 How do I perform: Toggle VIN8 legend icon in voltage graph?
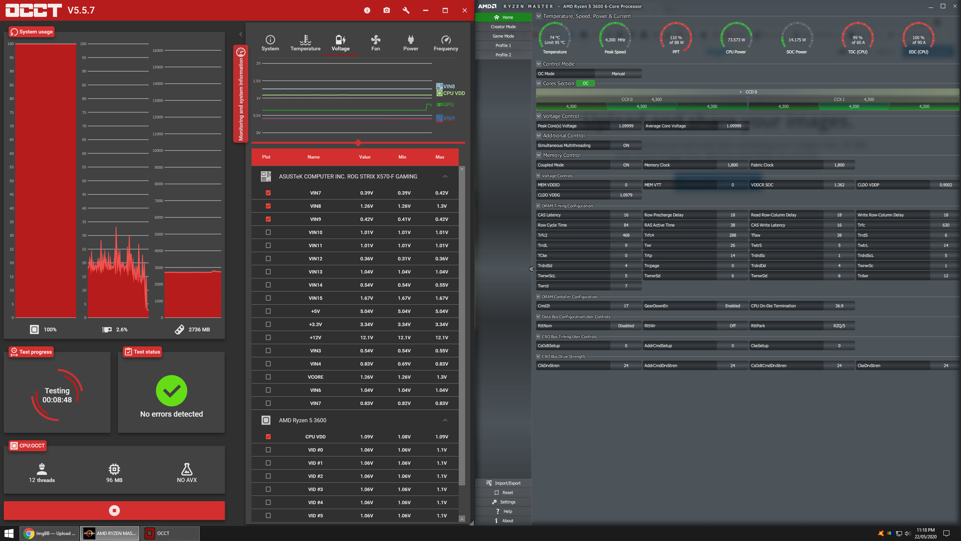tap(439, 86)
